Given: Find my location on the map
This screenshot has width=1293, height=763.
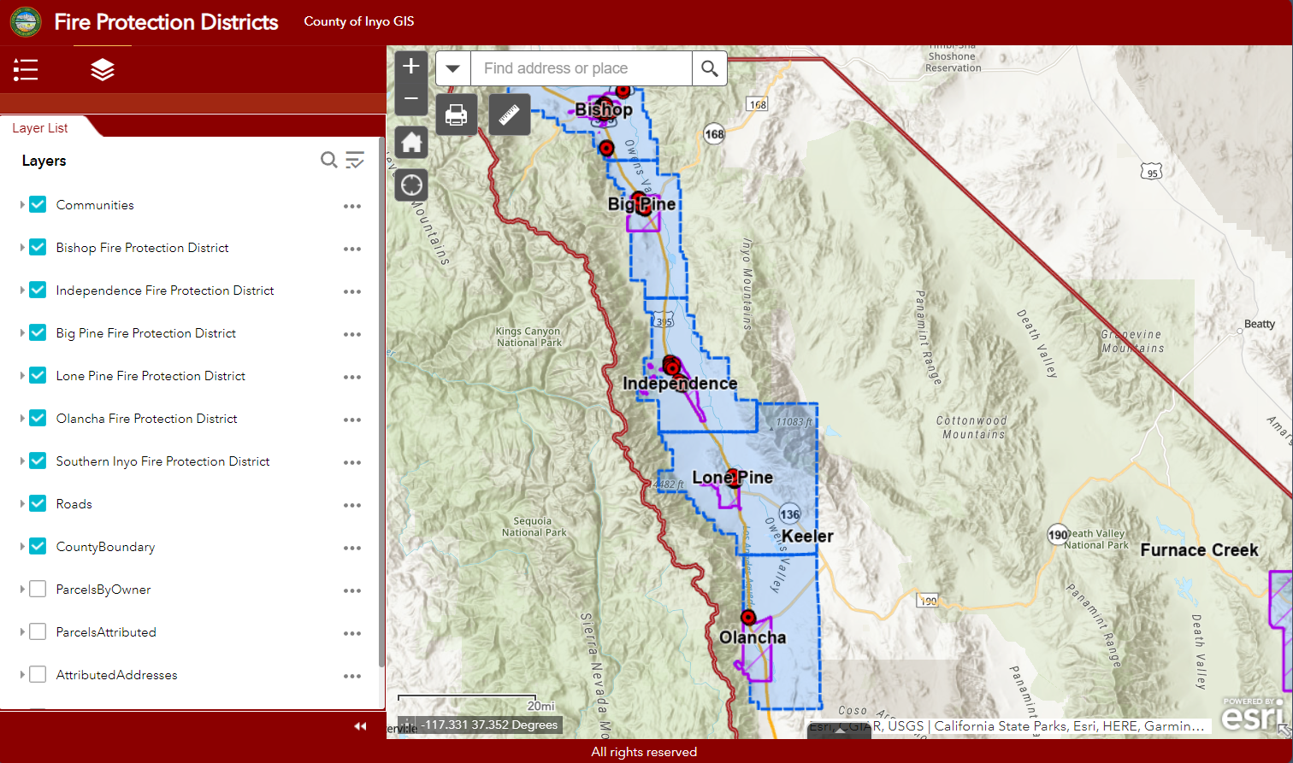Looking at the screenshot, I should (x=411, y=185).
